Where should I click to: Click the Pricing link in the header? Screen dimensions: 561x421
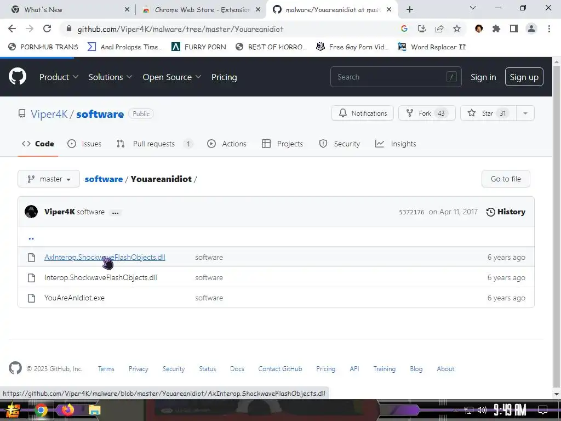pos(224,77)
